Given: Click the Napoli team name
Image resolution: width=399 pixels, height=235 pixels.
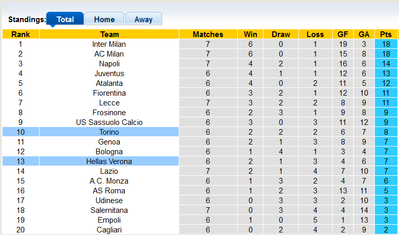Looking at the screenshot, I should [x=109, y=64].
